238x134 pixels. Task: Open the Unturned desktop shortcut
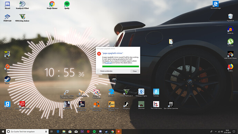click(x=141, y=105)
